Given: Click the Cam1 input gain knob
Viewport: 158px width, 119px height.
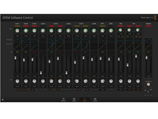Looking at the screenshot, I should coord(17,31).
